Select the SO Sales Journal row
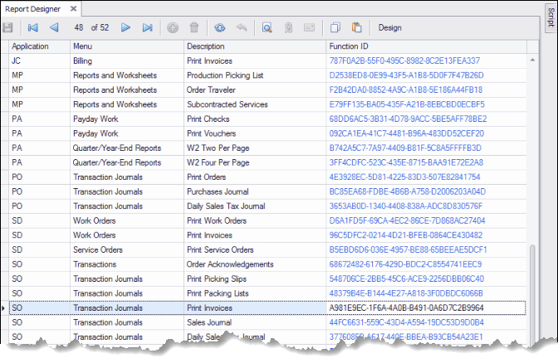Screen dimensions: 558x358 [x=208, y=322]
